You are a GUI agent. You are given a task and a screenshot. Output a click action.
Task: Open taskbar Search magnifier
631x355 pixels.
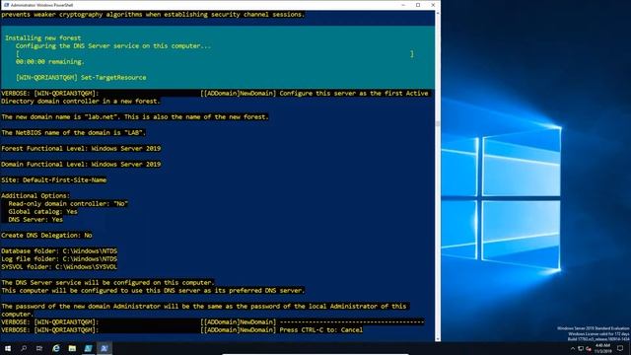click(24, 348)
